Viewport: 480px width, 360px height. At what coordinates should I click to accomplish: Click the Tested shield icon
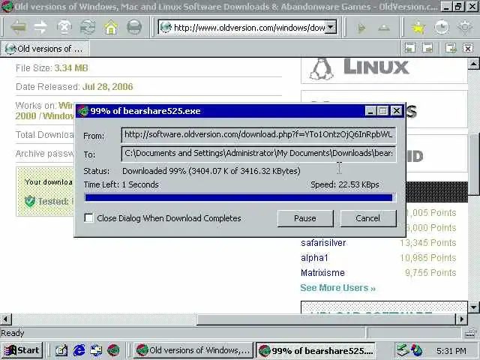tap(30, 201)
